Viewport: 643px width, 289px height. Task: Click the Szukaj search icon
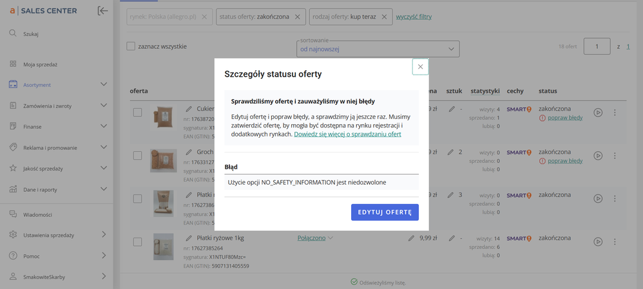13,33
